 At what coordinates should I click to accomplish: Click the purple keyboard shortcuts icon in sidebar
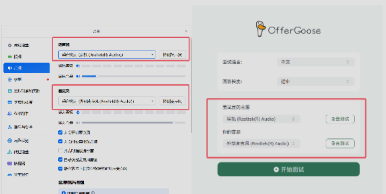tap(10, 163)
